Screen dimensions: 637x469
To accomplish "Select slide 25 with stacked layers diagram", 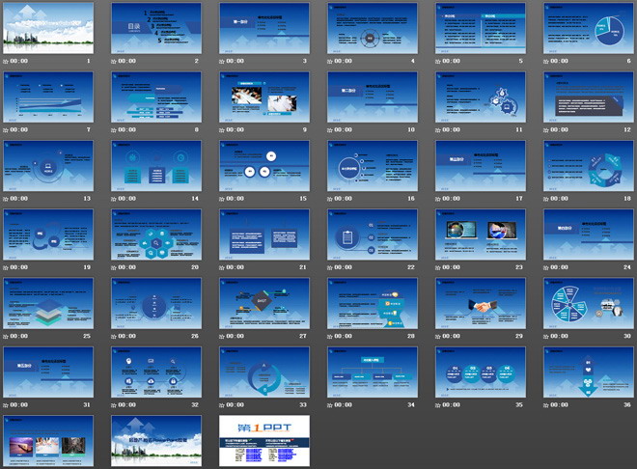I will tap(48, 304).
